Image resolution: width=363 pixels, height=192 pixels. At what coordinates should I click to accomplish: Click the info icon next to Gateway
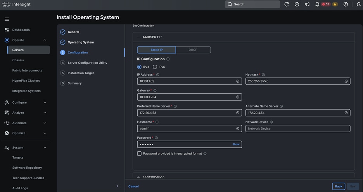pos(155,90)
